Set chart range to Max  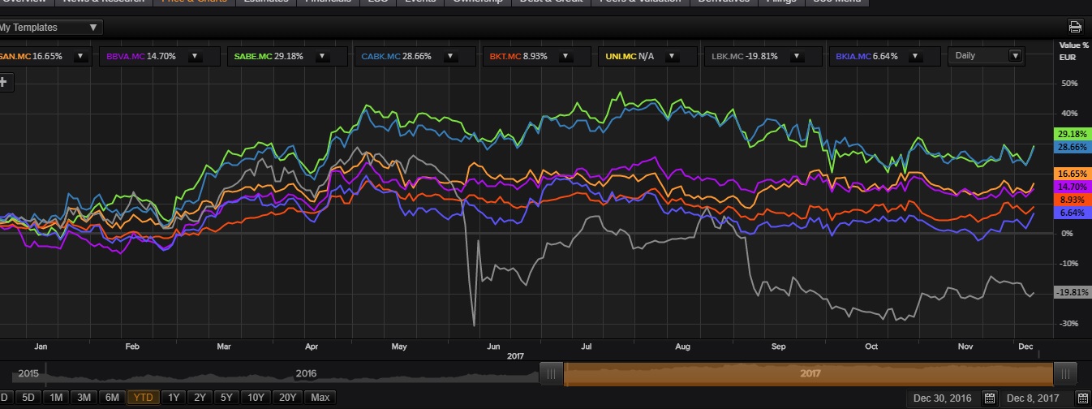320,398
